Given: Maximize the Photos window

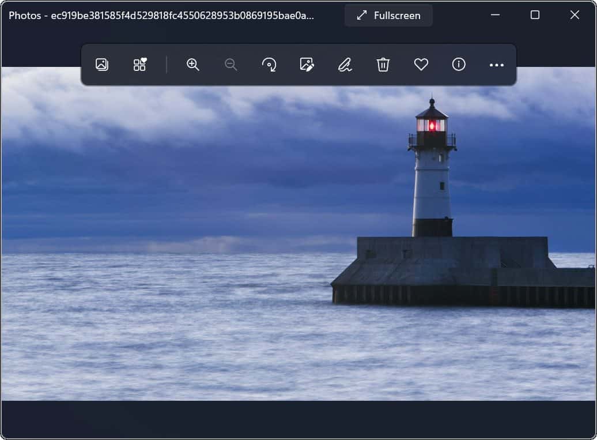Looking at the screenshot, I should (534, 15).
